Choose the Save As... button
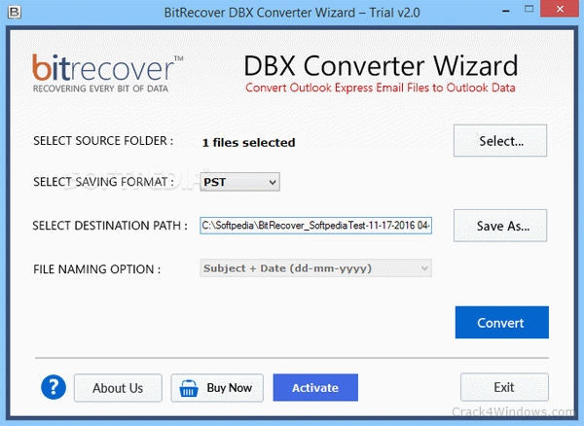The width and height of the screenshot is (584, 426). tap(500, 226)
